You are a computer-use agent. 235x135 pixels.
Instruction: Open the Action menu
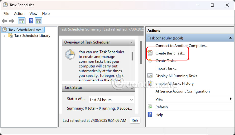[x=19, y=14]
